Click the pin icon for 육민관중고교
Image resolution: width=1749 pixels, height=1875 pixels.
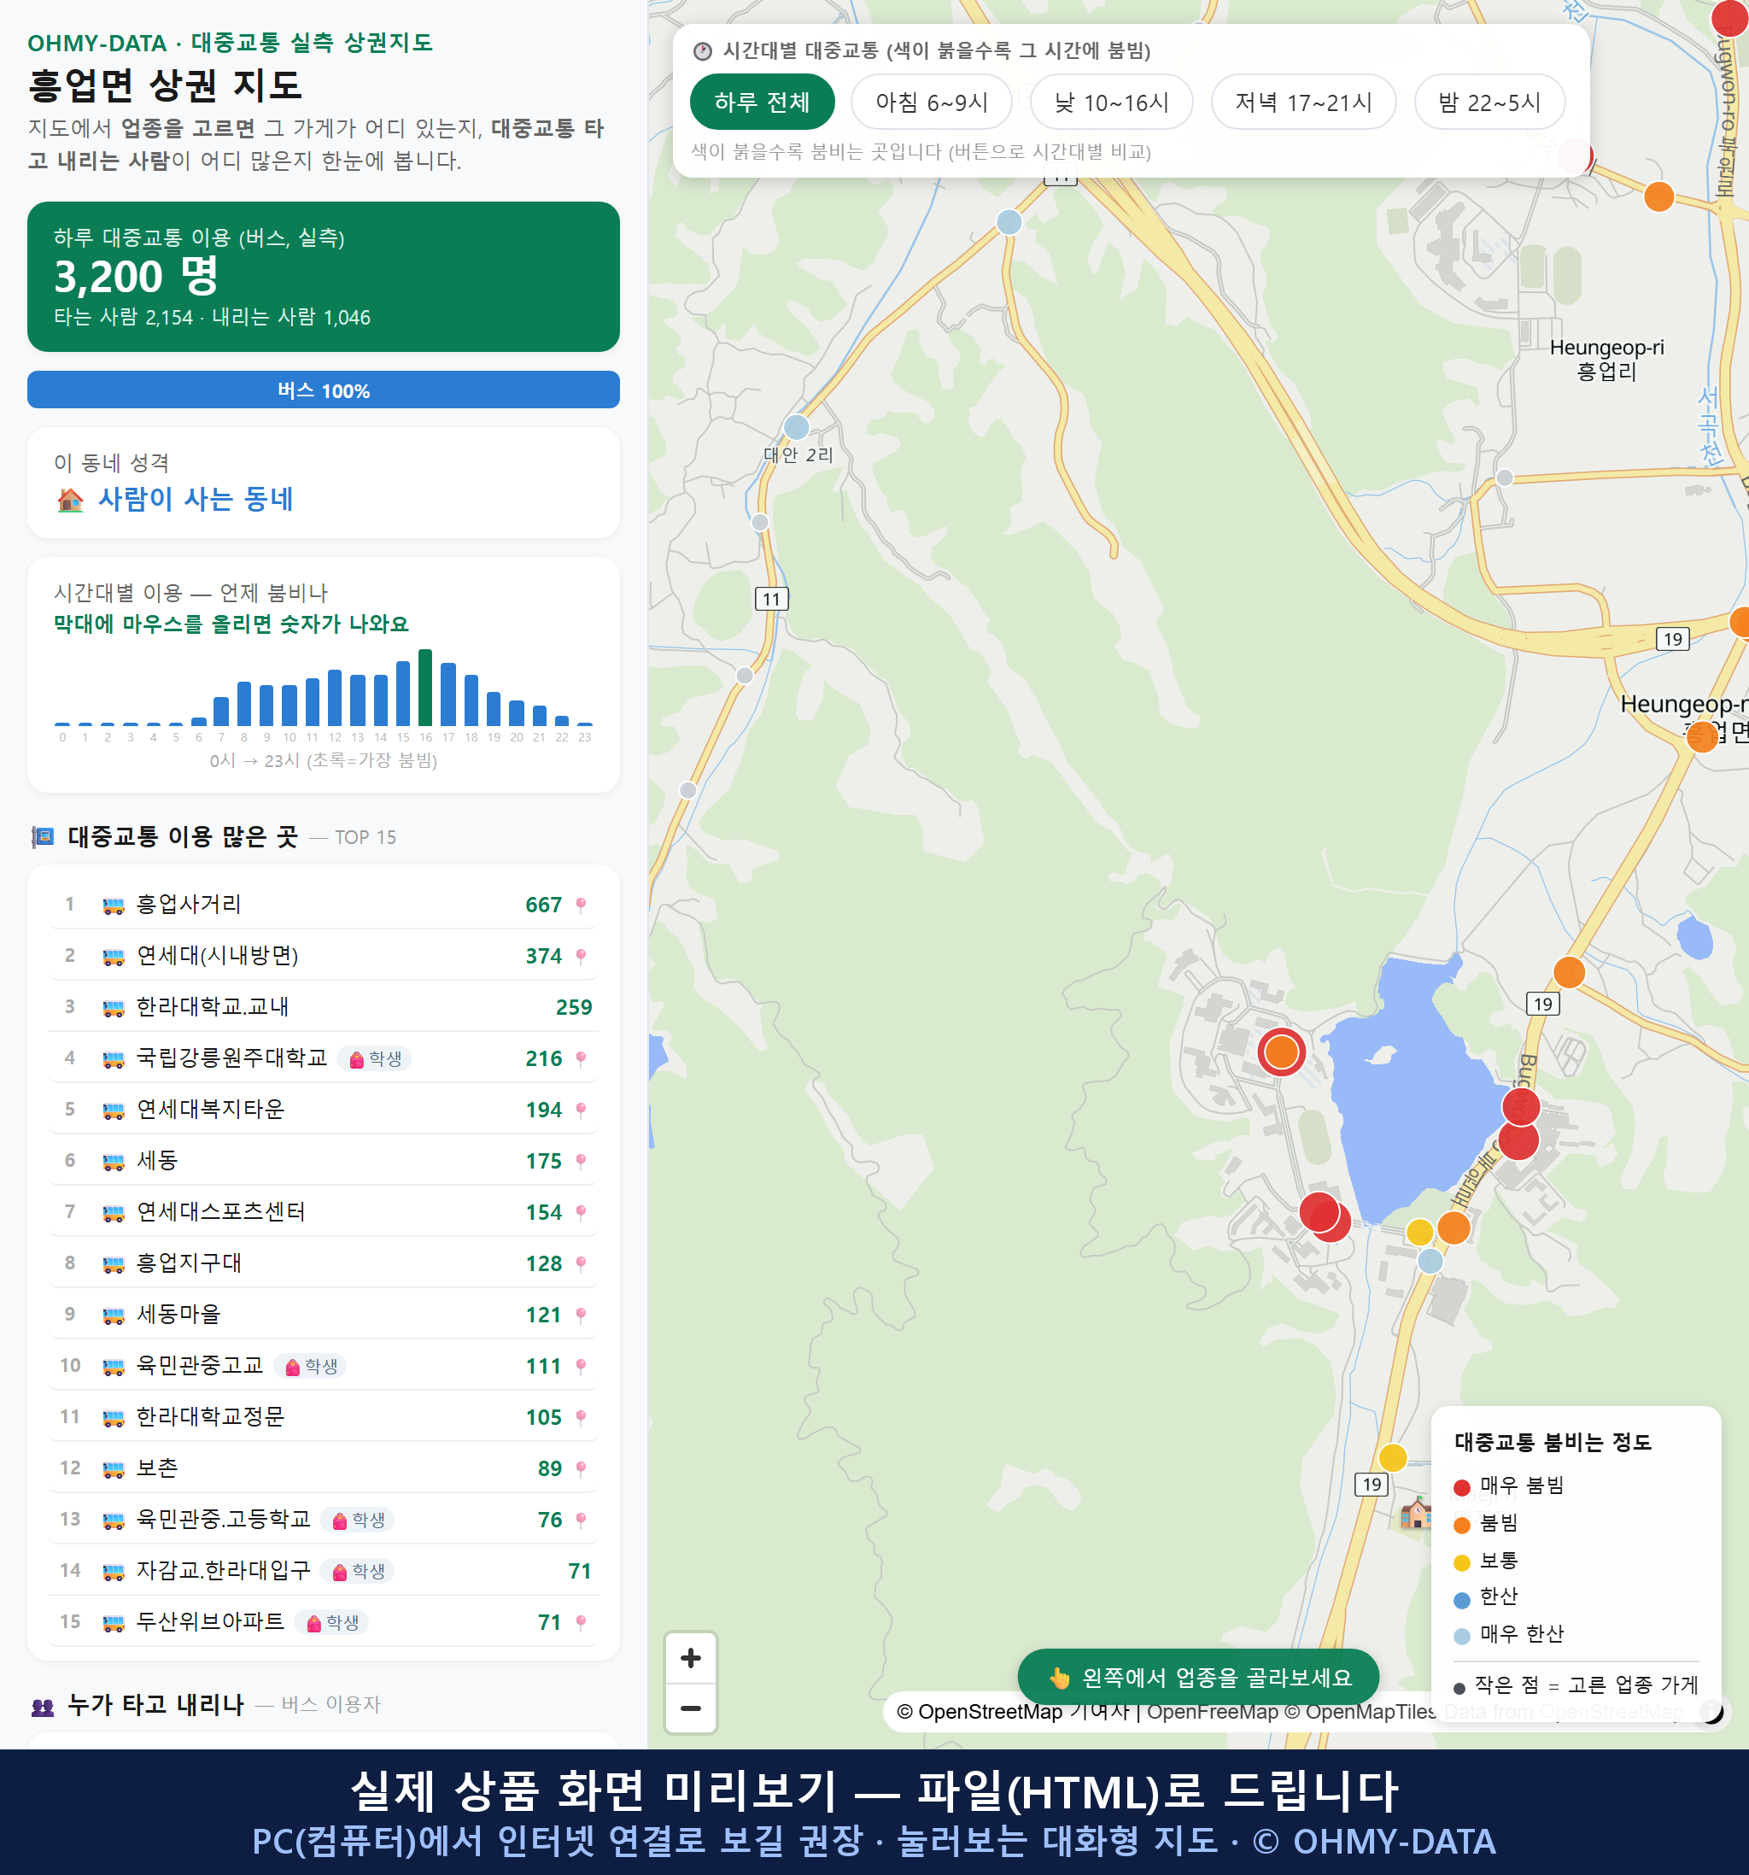coord(581,1367)
